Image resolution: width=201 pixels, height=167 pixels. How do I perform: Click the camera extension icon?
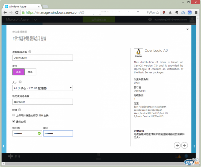[x=183, y=13]
